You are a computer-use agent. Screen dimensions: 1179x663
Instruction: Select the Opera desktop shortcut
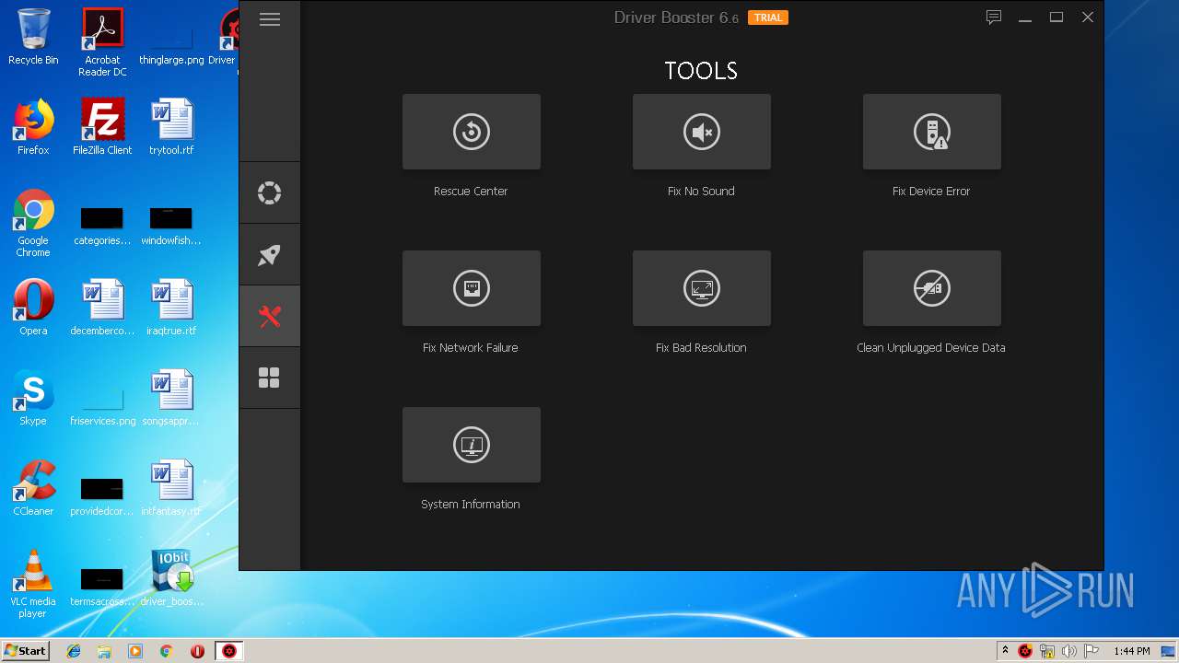click(x=33, y=308)
